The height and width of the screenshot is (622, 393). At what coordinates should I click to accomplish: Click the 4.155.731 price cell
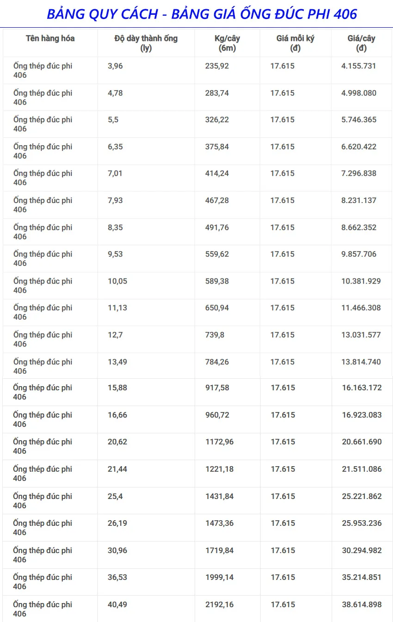pyautogui.click(x=359, y=66)
